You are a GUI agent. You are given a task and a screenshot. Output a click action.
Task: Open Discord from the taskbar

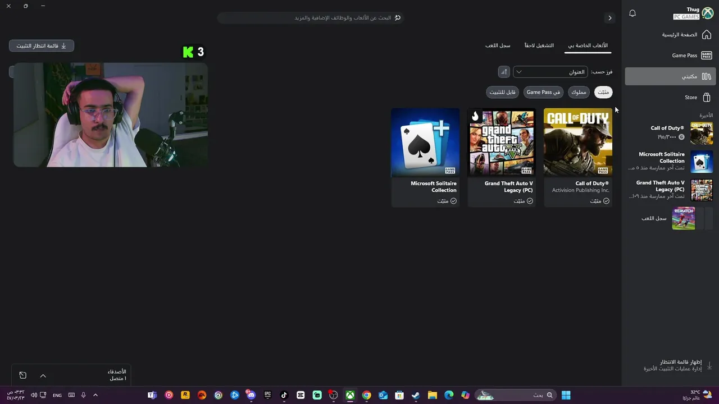tap(251, 395)
